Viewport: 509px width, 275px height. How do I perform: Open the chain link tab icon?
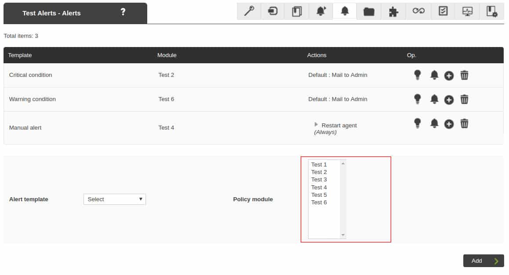click(418, 11)
